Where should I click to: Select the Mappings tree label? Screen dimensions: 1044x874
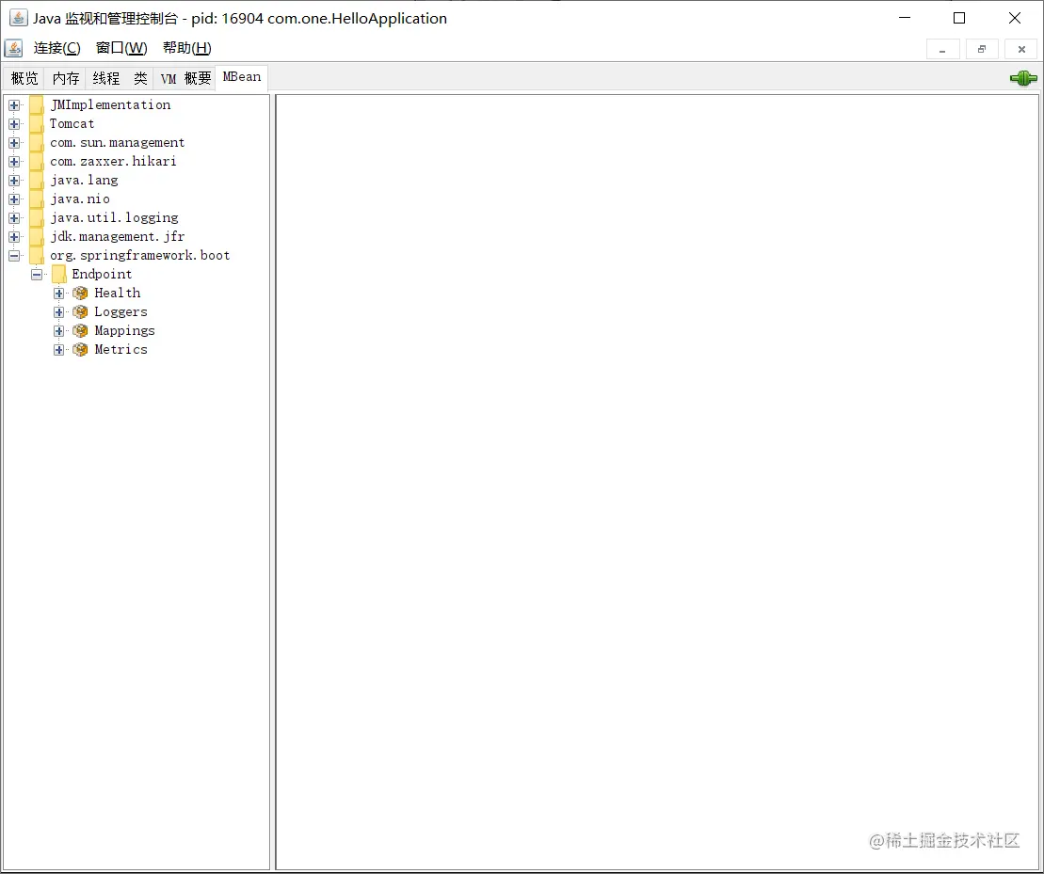click(124, 330)
